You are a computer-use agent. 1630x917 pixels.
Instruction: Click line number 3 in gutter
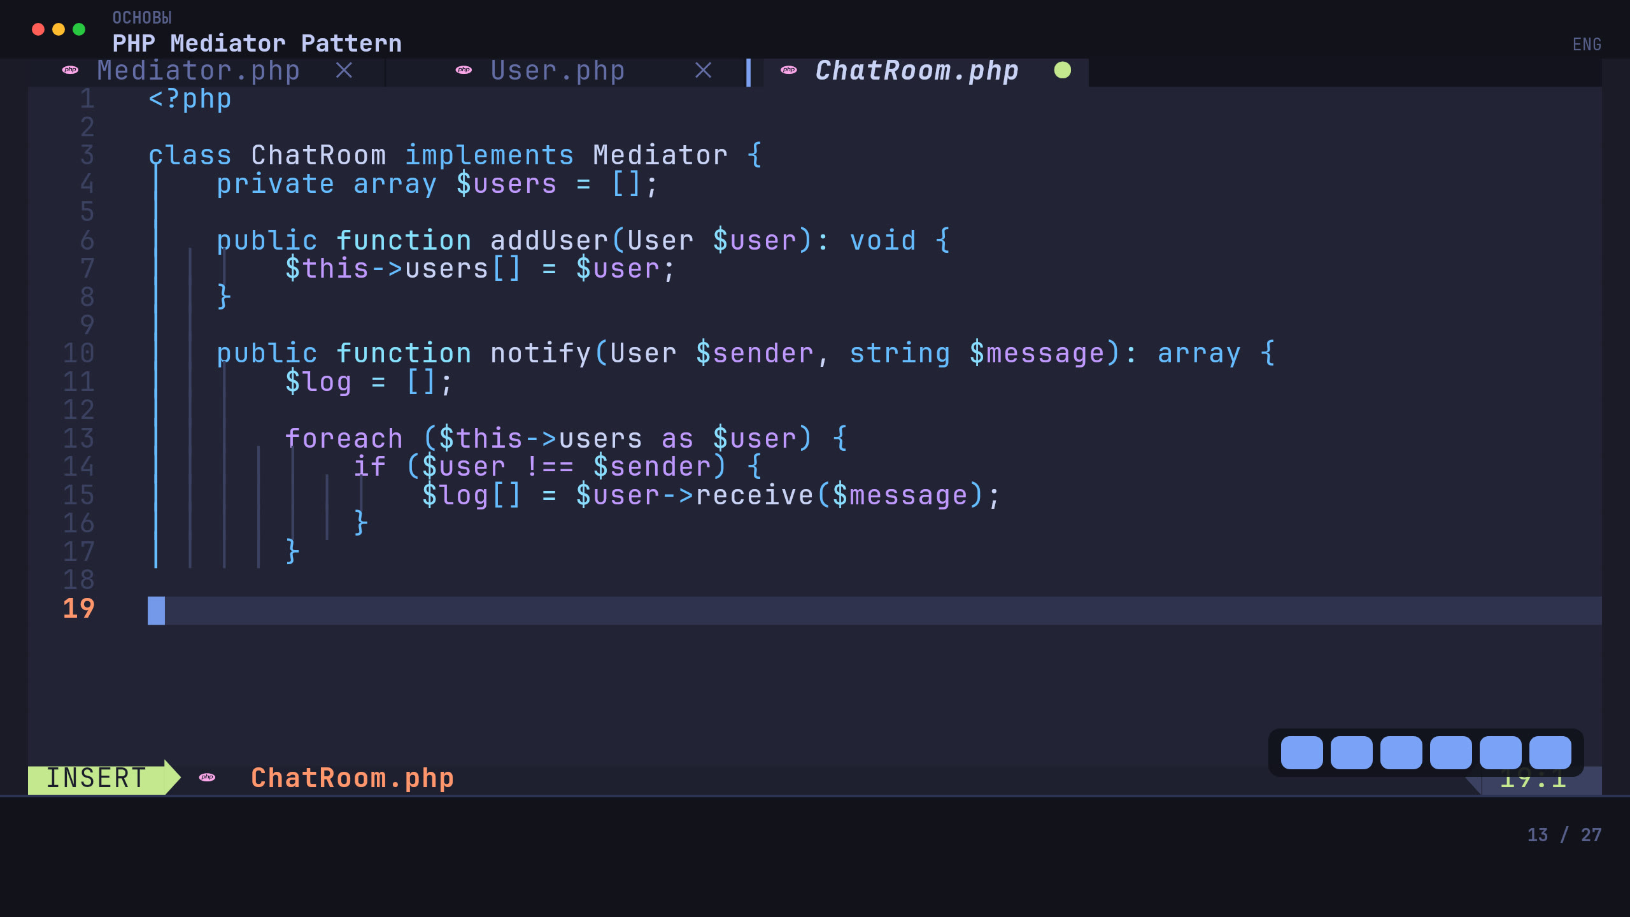click(x=87, y=155)
